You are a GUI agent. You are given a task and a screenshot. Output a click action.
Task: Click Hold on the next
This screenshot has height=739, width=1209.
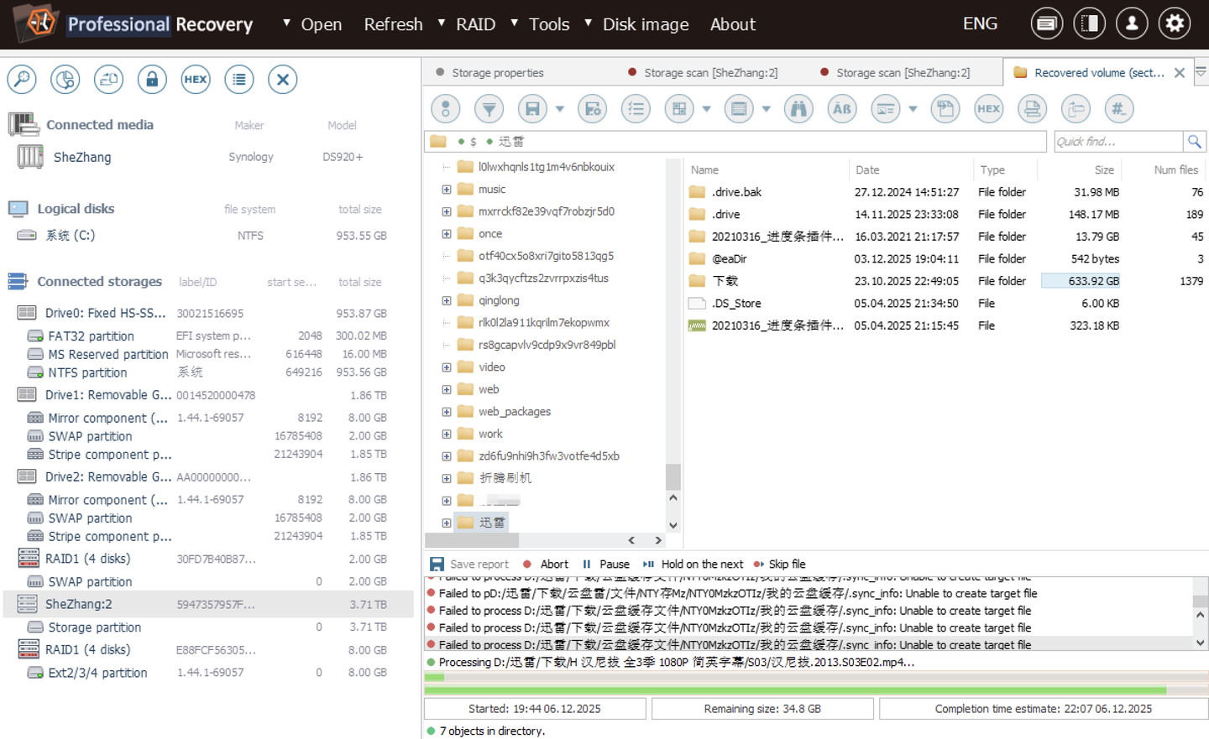point(693,565)
